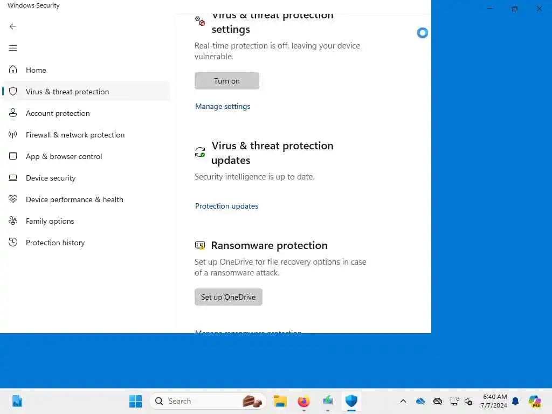Click the Home house icon
Viewport: 552px width, 414px height.
click(x=13, y=70)
